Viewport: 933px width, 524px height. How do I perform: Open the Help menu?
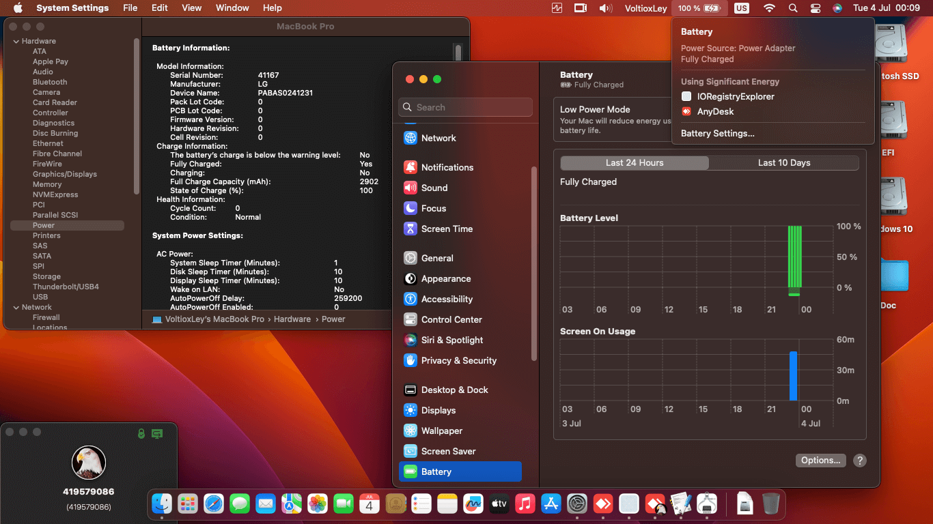click(273, 8)
